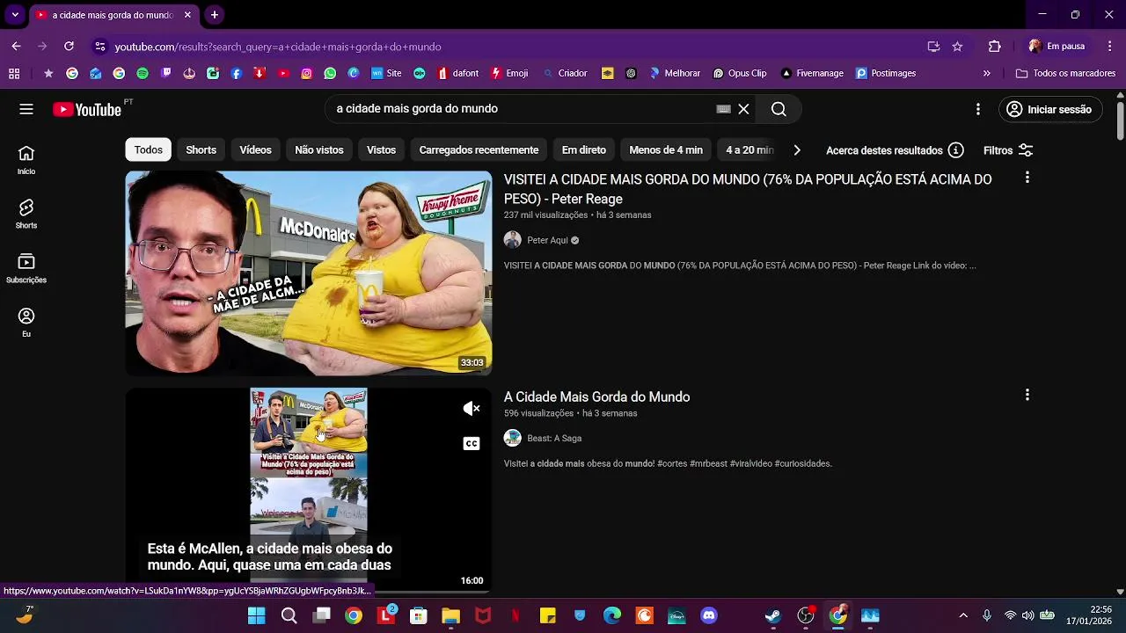This screenshot has height=633, width=1126.
Task: Open Steam from the taskbar
Action: tap(773, 615)
